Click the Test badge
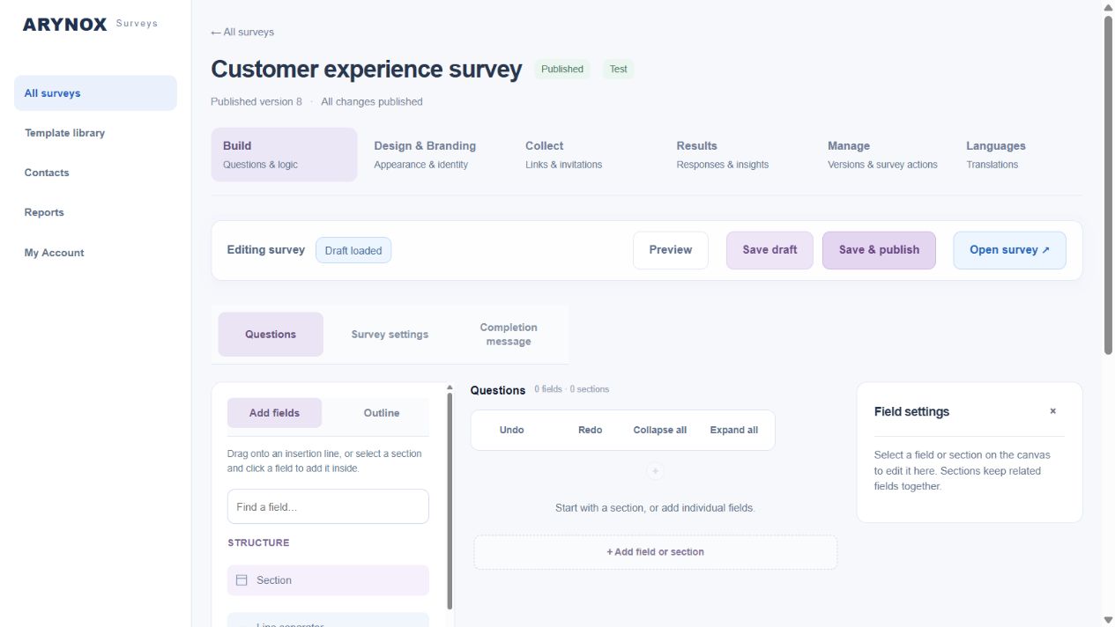The height and width of the screenshot is (627, 1115). (619, 69)
